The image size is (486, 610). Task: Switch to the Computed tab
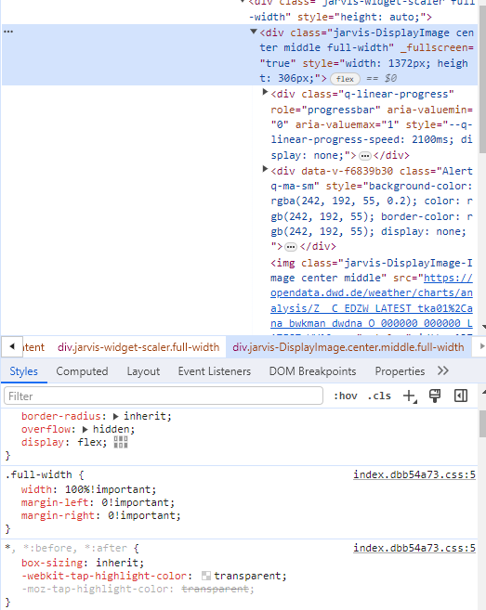(82, 371)
